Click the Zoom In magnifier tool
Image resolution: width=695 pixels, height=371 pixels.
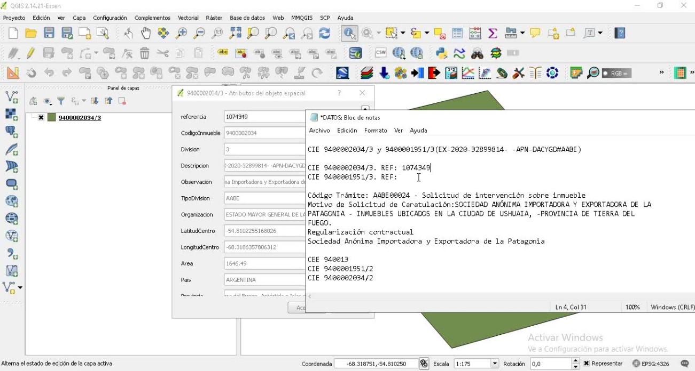pyautogui.click(x=182, y=34)
